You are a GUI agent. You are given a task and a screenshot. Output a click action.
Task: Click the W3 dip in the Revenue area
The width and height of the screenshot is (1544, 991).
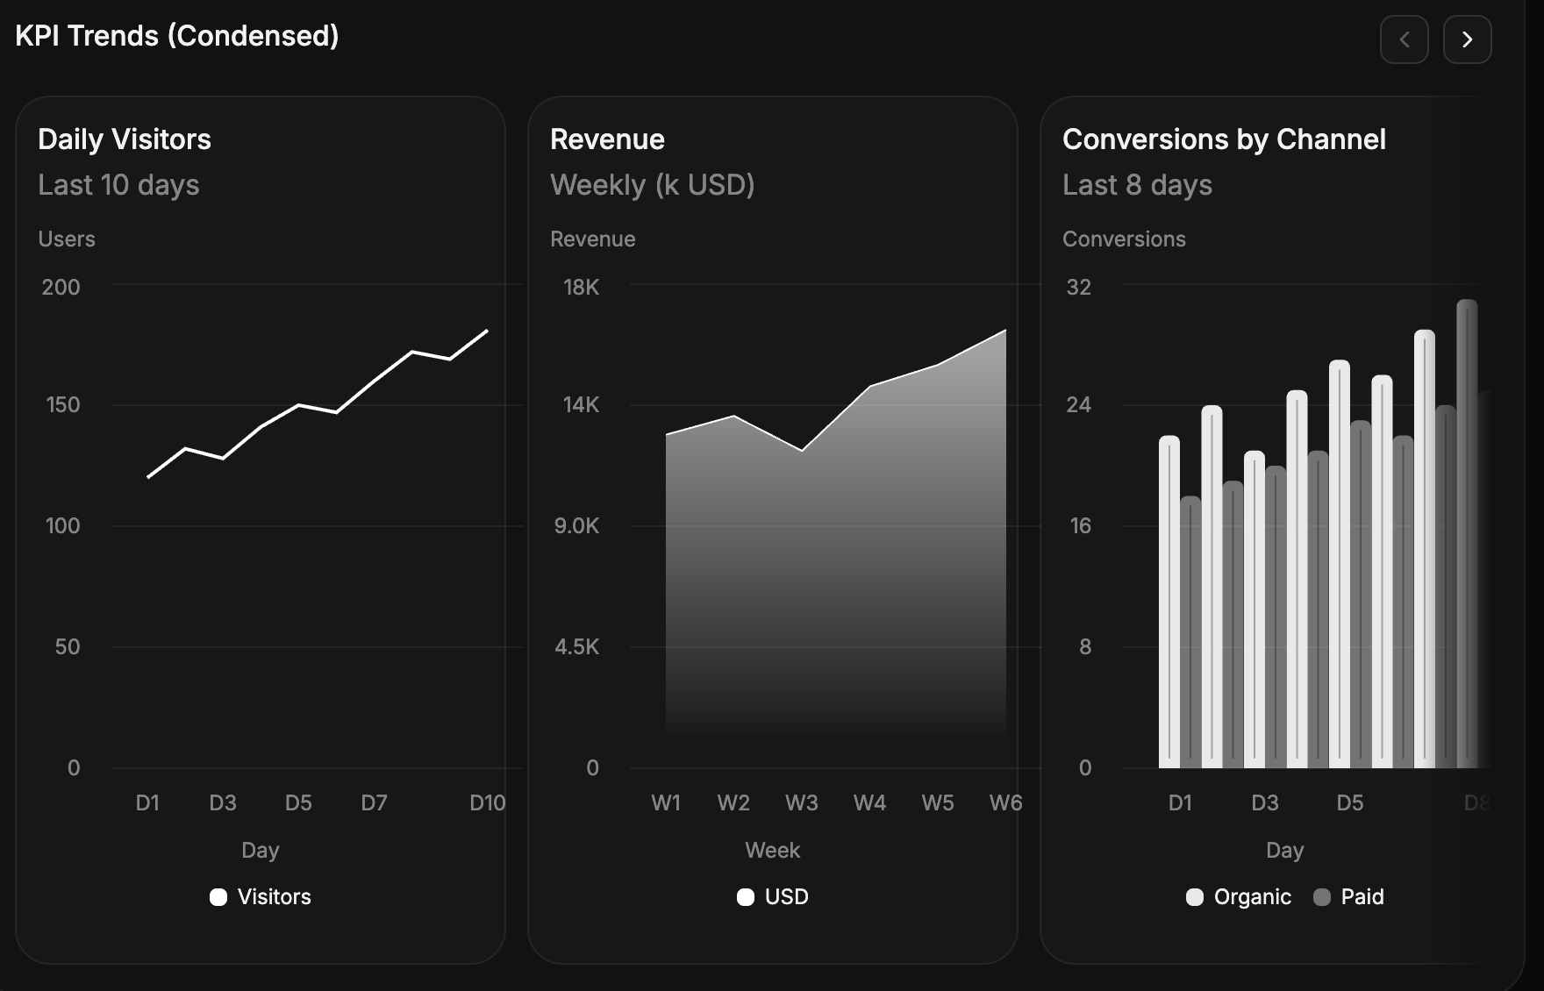pyautogui.click(x=801, y=451)
